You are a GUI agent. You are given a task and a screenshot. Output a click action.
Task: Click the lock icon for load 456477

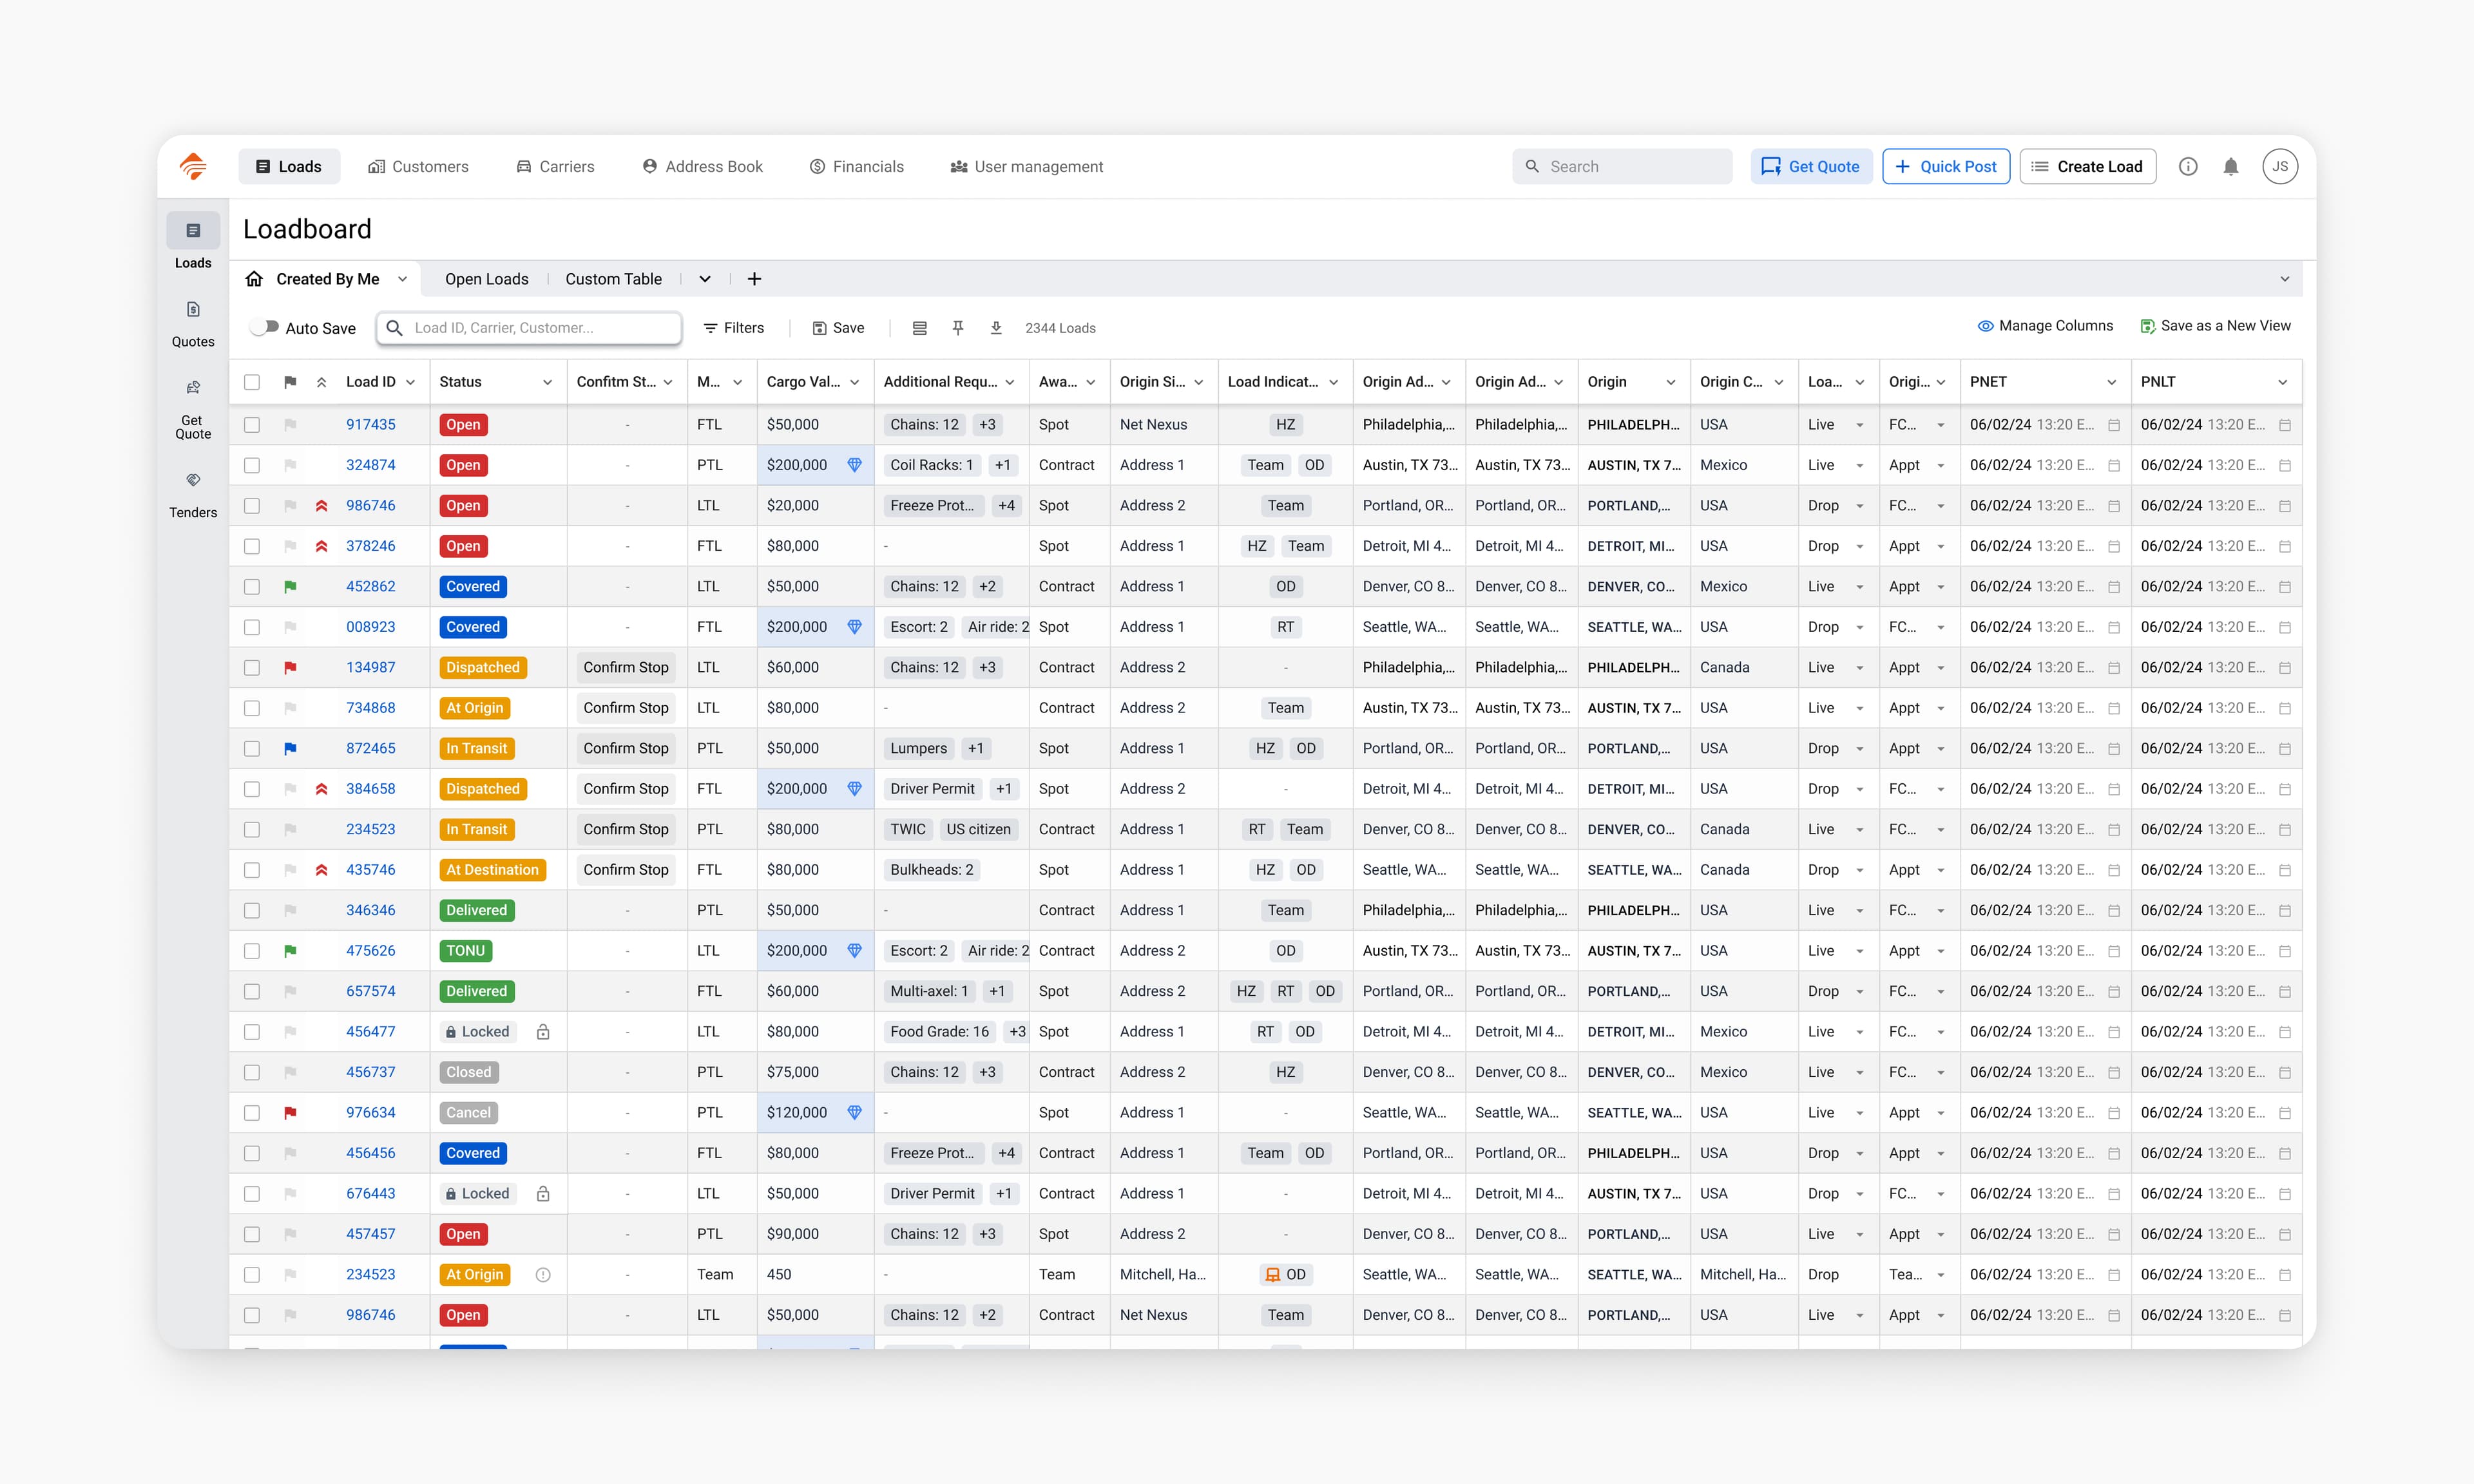(543, 1032)
